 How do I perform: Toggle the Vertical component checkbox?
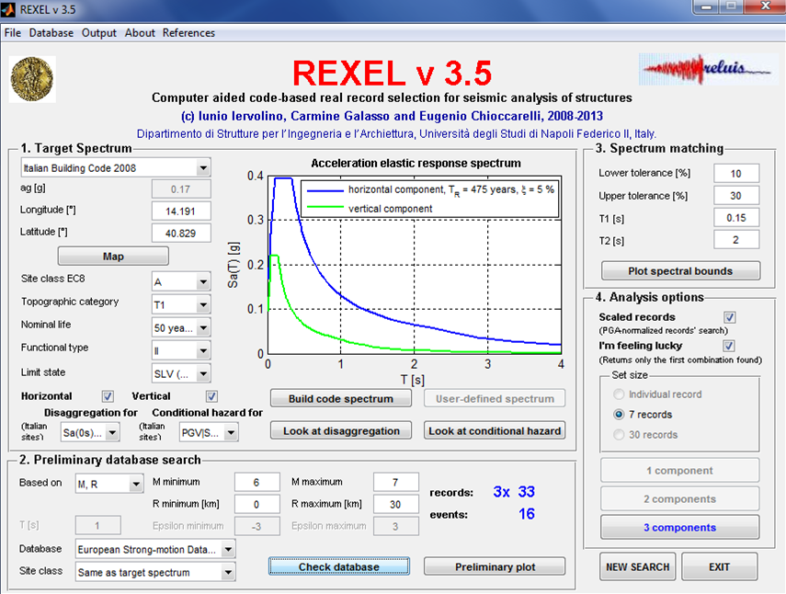(211, 396)
